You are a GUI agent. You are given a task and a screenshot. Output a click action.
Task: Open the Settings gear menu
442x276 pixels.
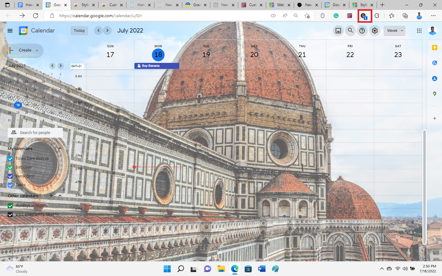[375, 31]
